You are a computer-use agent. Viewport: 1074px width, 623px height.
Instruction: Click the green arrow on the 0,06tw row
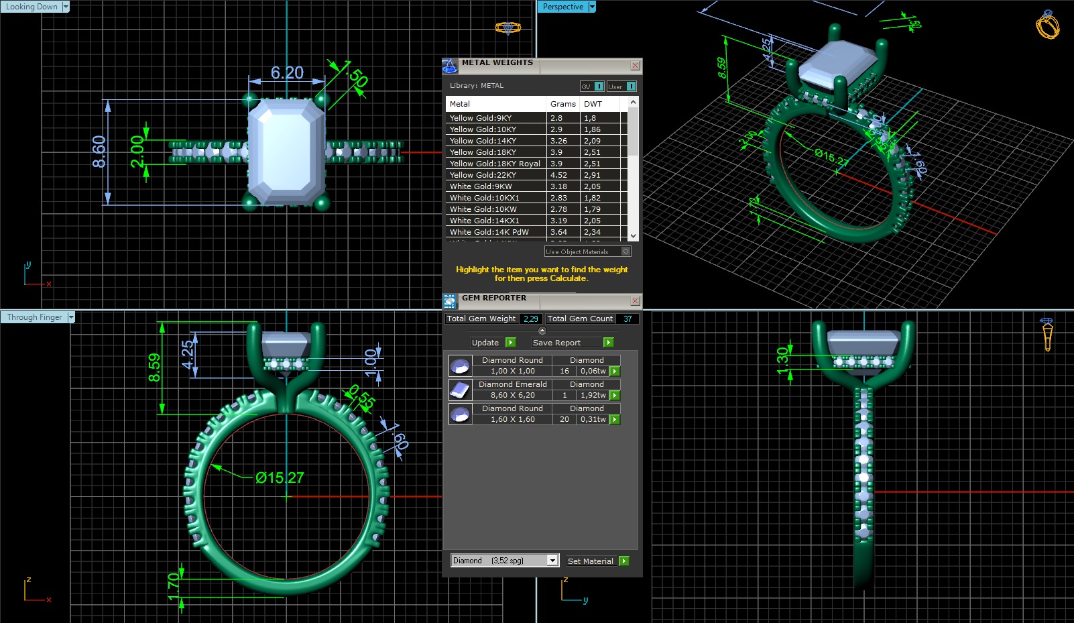615,371
